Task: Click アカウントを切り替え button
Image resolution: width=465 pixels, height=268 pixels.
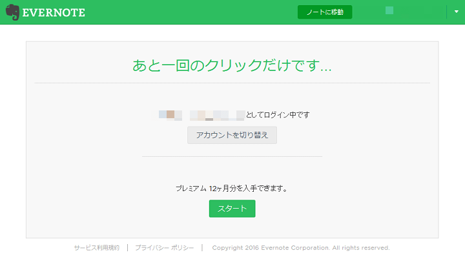Action: pyautogui.click(x=232, y=135)
